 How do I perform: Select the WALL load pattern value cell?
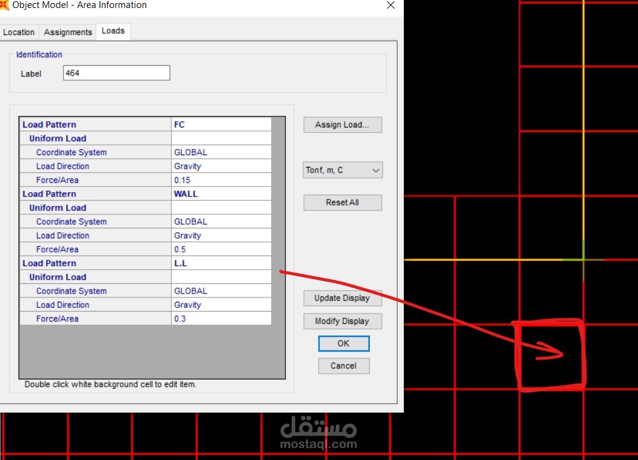tap(221, 194)
